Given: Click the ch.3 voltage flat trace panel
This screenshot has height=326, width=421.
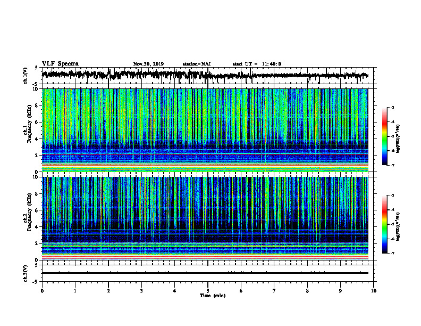Looking at the screenshot, I should (208, 273).
